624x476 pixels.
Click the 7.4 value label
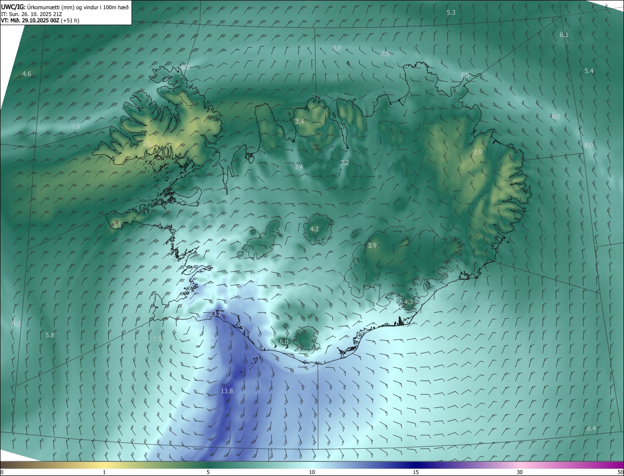(x=299, y=167)
